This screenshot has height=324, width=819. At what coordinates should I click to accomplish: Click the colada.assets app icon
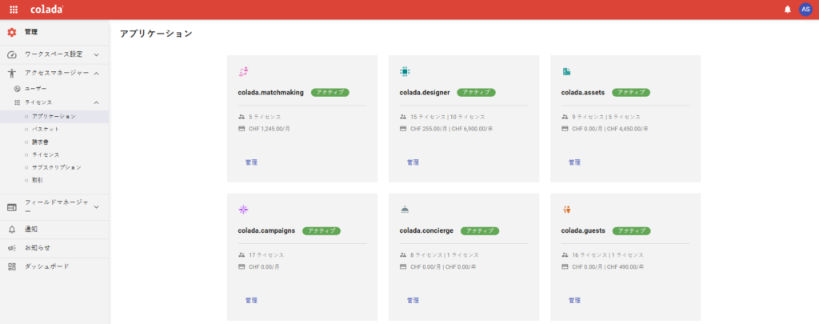566,71
